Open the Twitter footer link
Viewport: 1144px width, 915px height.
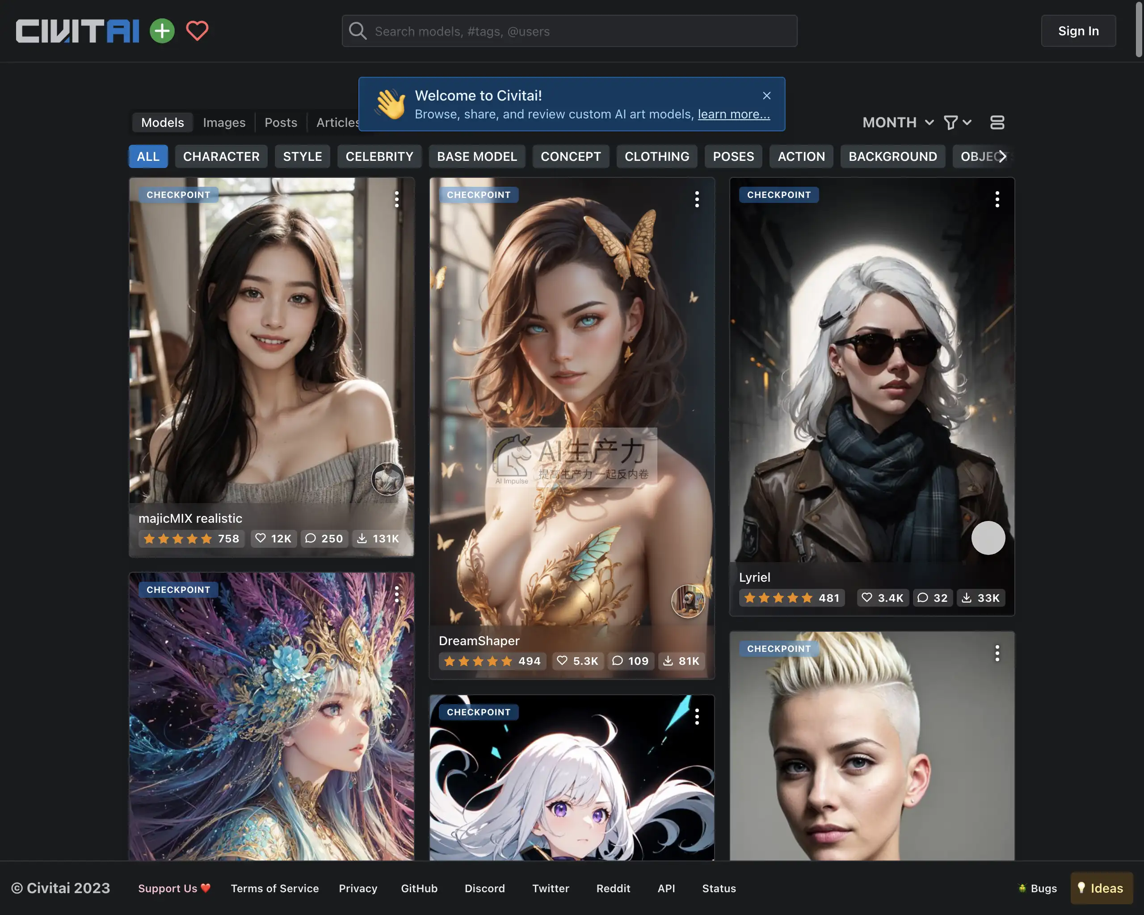[x=551, y=889]
